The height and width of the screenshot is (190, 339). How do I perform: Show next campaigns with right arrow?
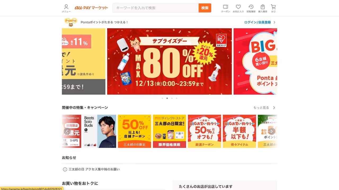[271, 131]
